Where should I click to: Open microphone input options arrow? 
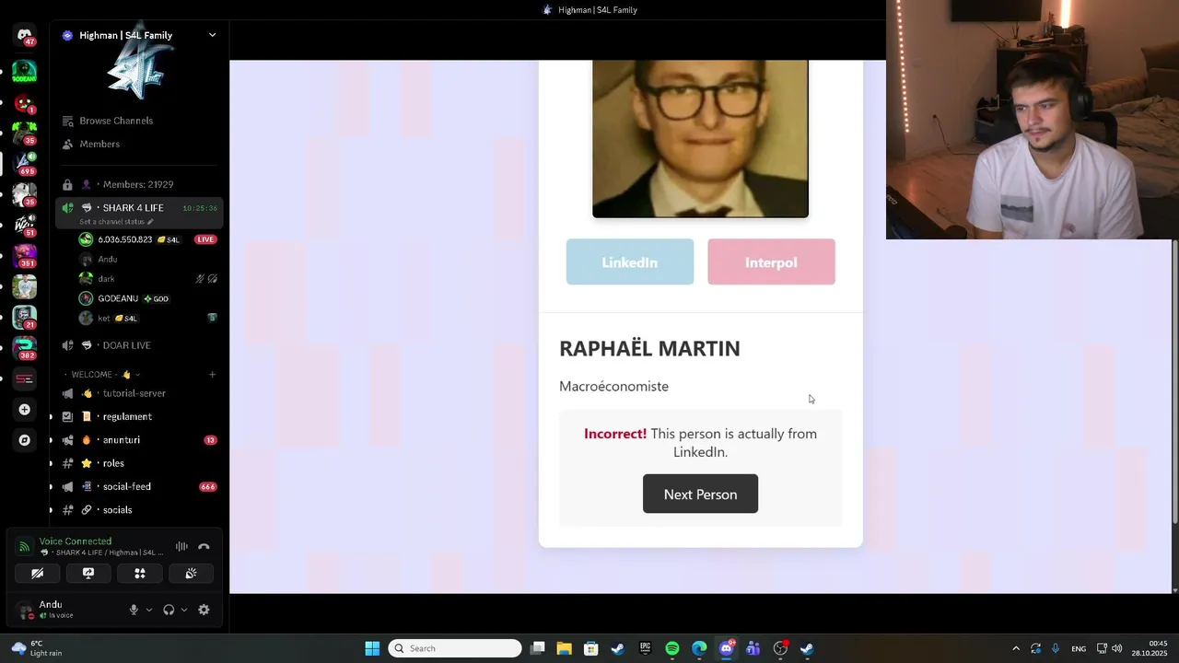coord(149,610)
